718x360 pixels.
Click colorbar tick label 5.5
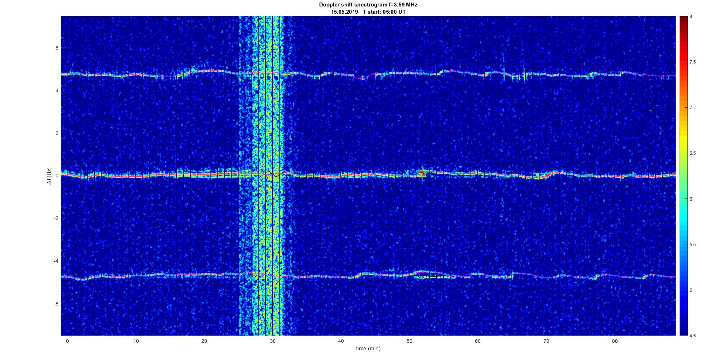coord(692,245)
